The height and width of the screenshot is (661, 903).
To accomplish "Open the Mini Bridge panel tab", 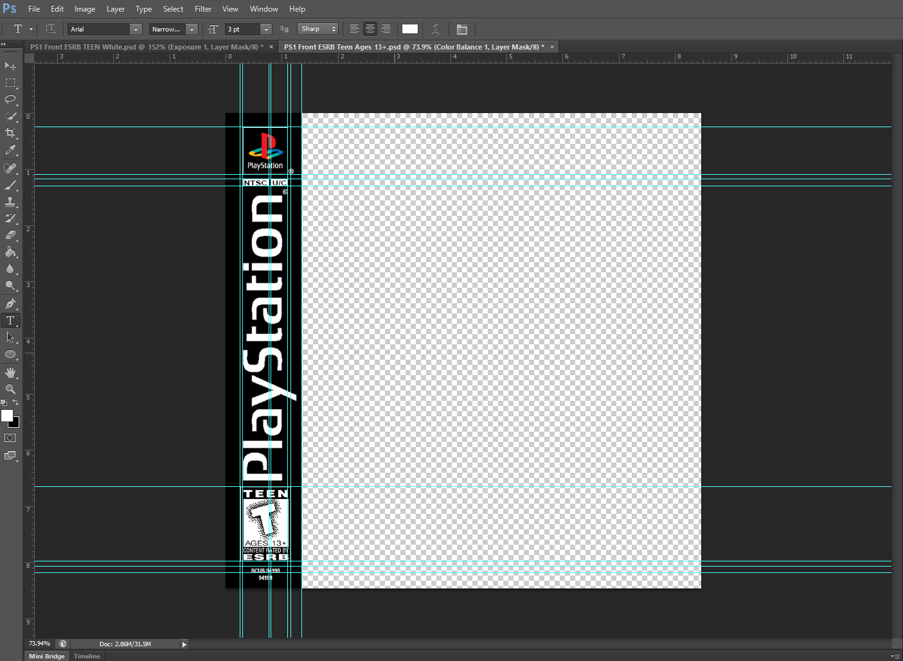I will click(x=47, y=656).
